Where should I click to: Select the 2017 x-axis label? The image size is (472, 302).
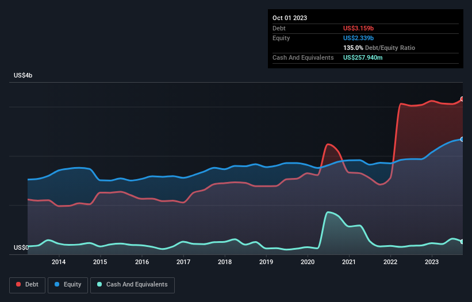coord(183,262)
